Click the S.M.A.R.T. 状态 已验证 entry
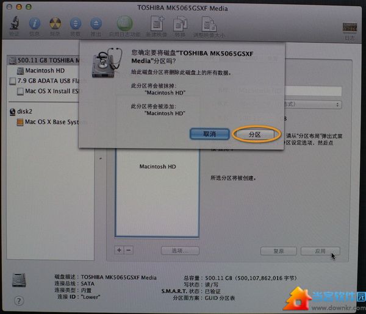Viewport: 366px width, 314px height. [191, 291]
